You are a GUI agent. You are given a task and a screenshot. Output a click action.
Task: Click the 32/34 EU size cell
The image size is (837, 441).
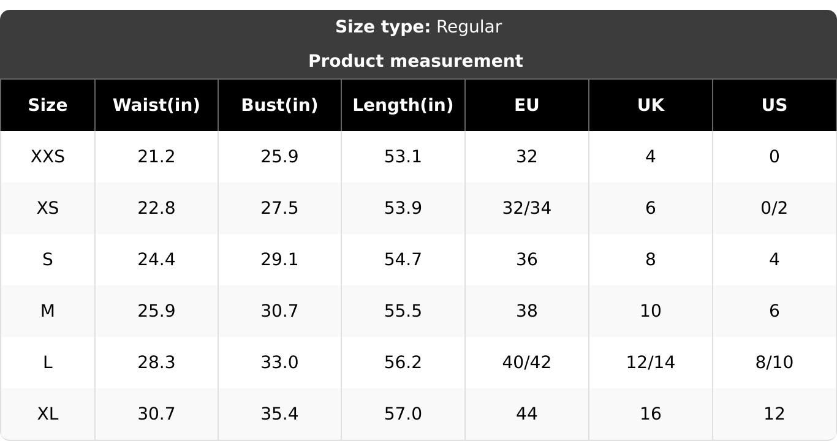click(x=527, y=208)
